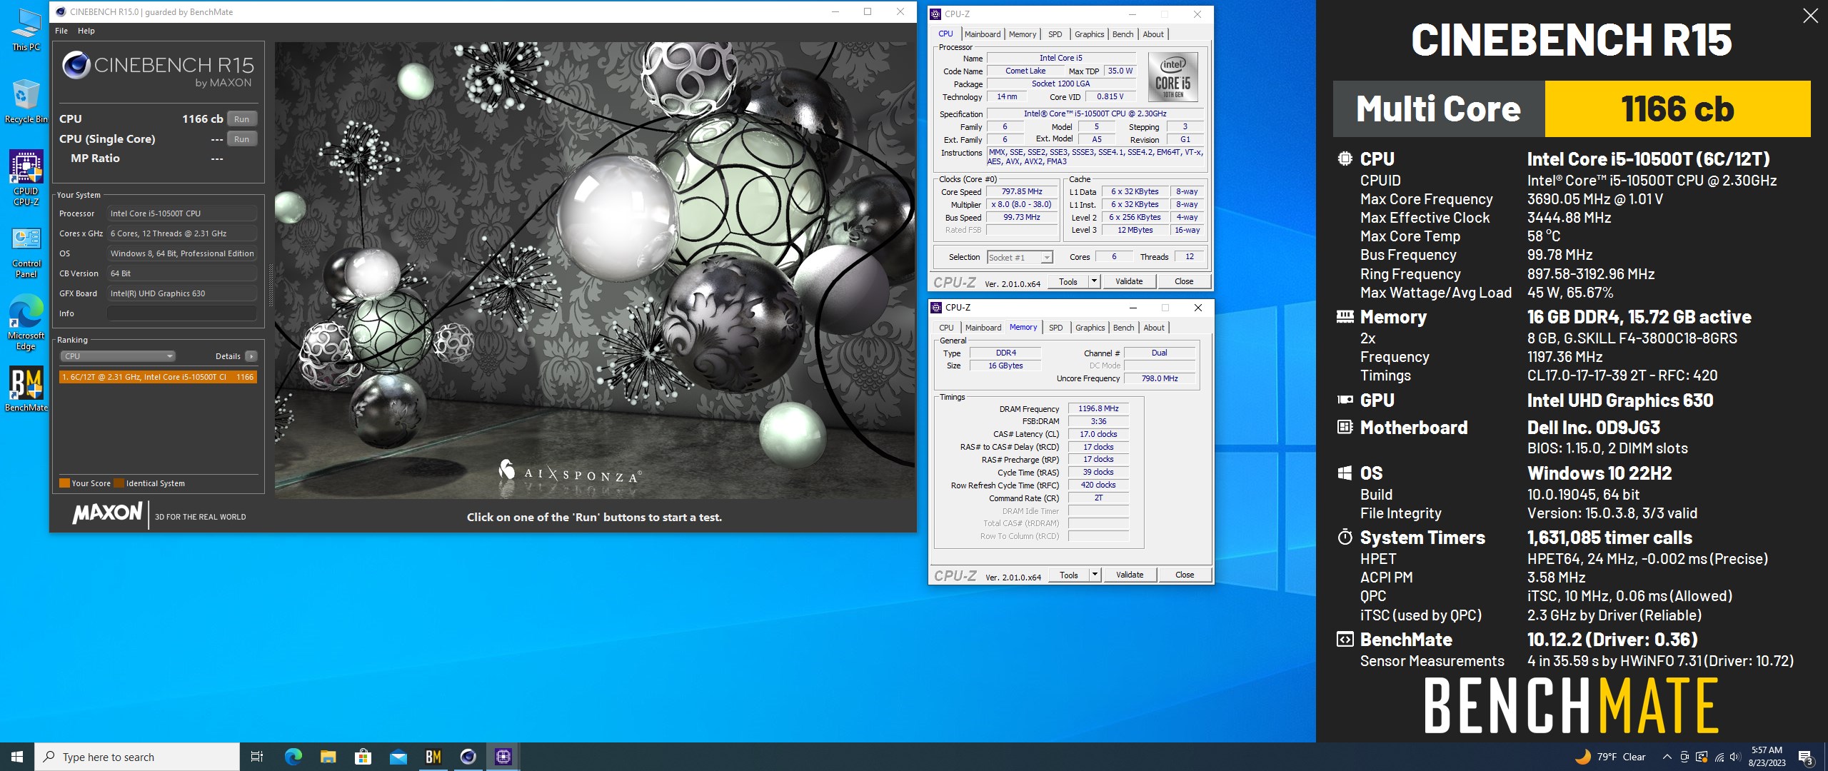
Task: Switch to About tab in top CPU-Z
Action: pos(1153,34)
